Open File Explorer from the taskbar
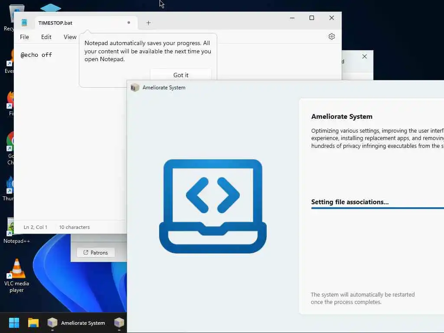Screen dimensions: 444x333 coord(33,323)
